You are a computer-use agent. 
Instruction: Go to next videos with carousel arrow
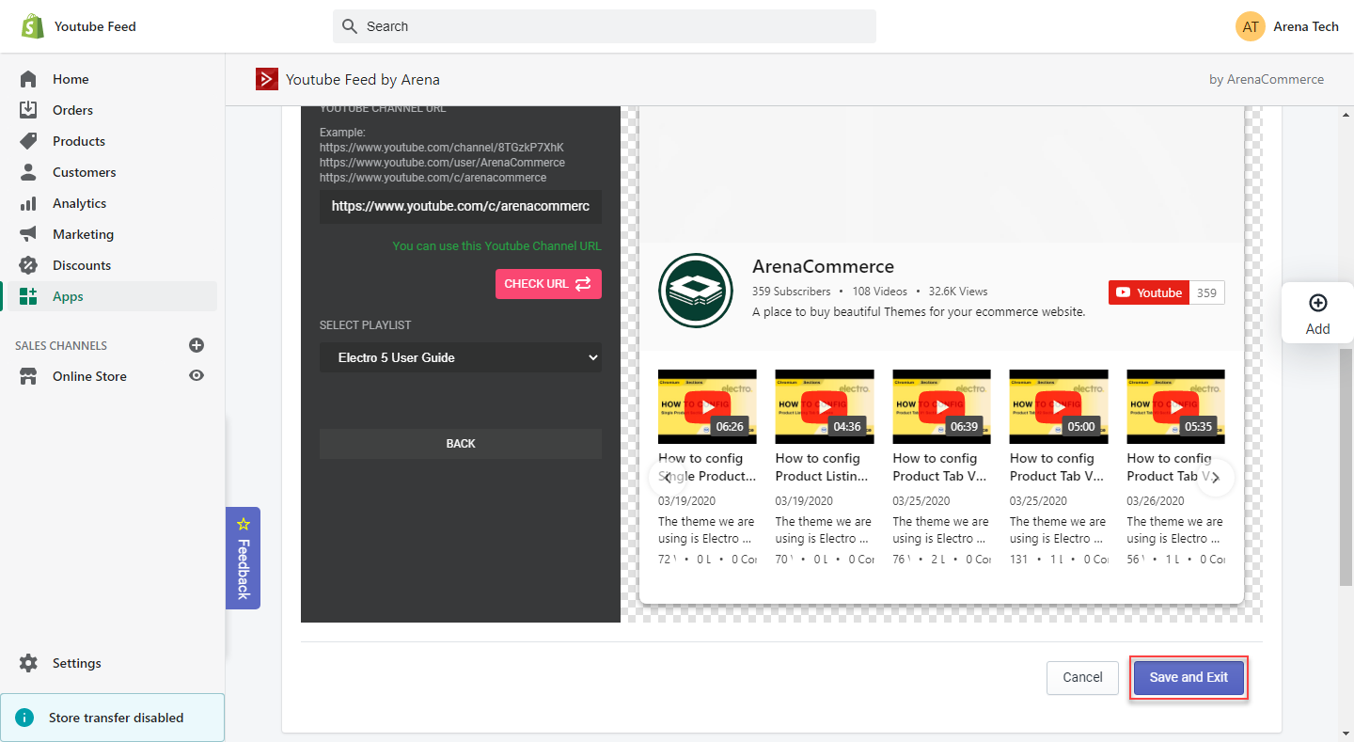[x=1216, y=478]
